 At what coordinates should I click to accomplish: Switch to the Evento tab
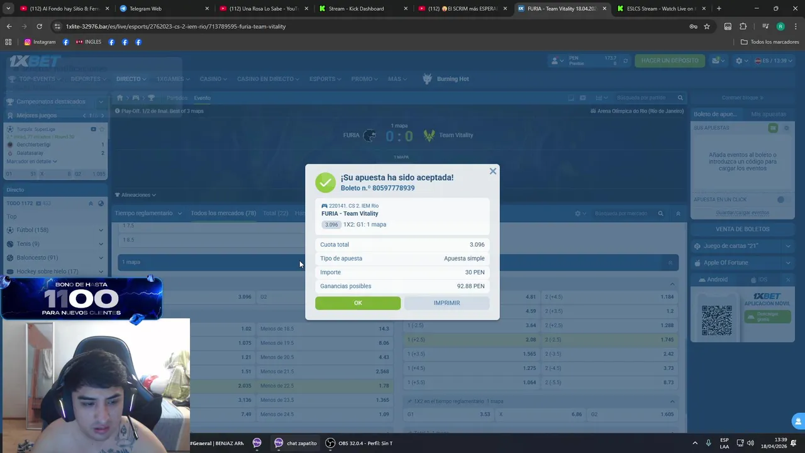click(x=202, y=98)
